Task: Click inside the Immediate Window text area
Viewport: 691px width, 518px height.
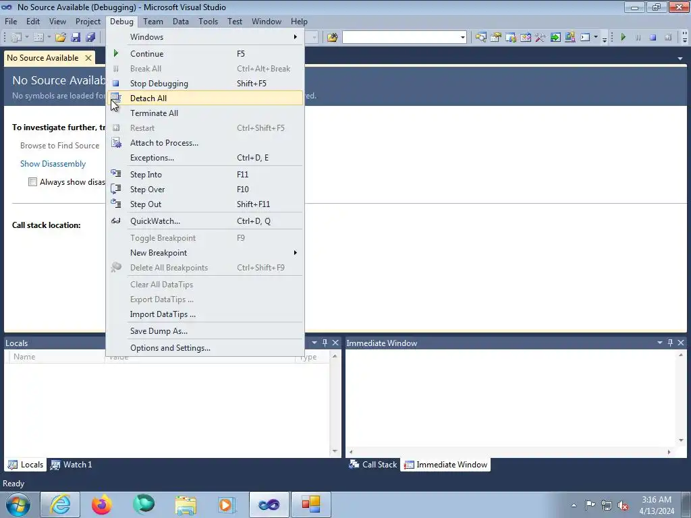Action: (512, 399)
